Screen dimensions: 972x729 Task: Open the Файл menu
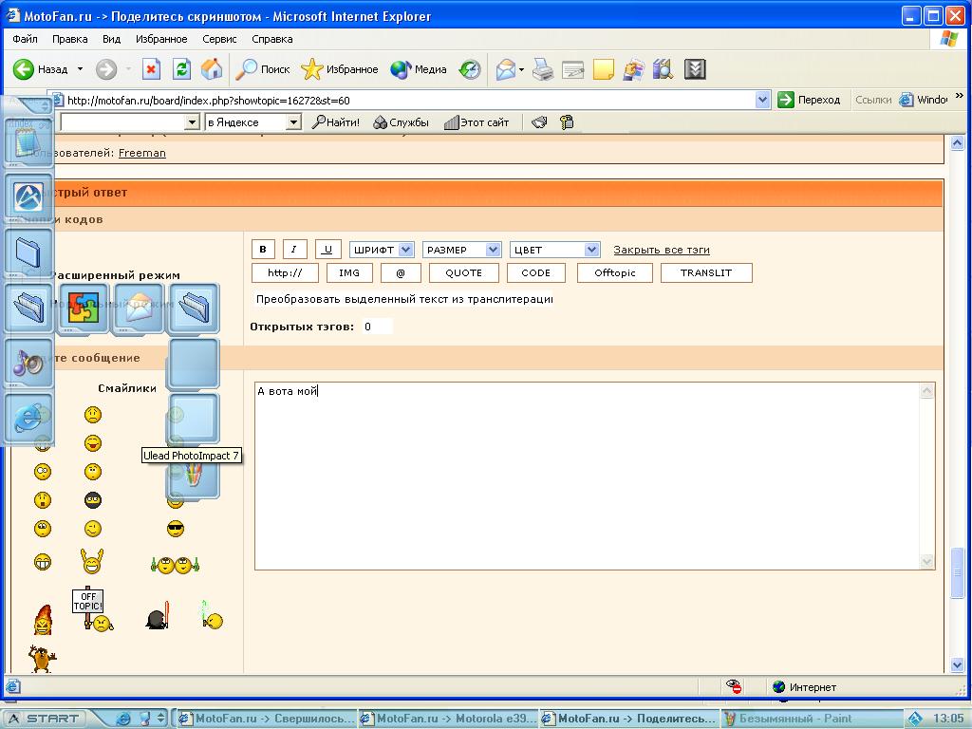pyautogui.click(x=25, y=39)
